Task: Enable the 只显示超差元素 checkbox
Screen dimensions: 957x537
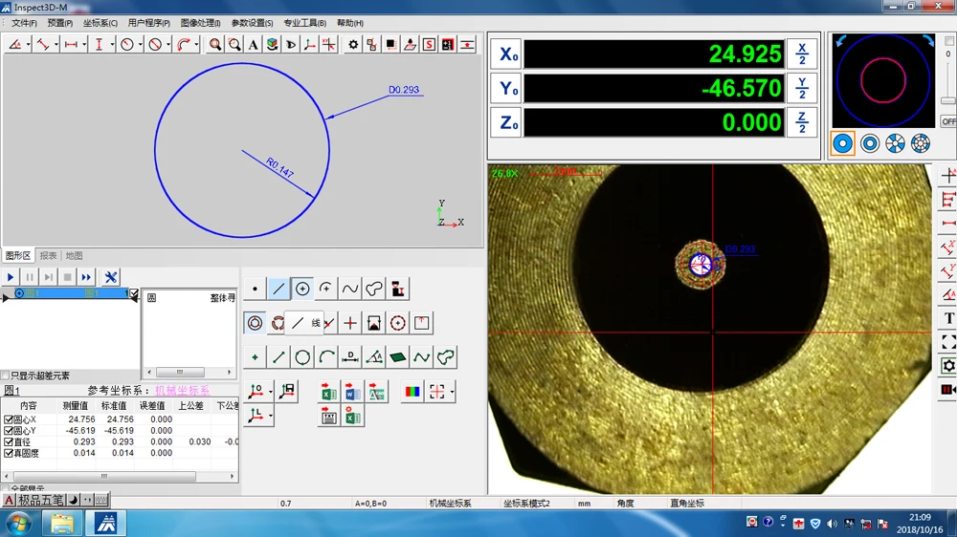Action: click(x=6, y=376)
